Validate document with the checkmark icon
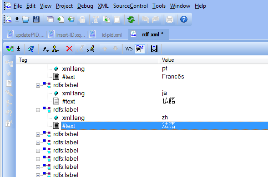This screenshot has height=177, width=268. point(10,49)
